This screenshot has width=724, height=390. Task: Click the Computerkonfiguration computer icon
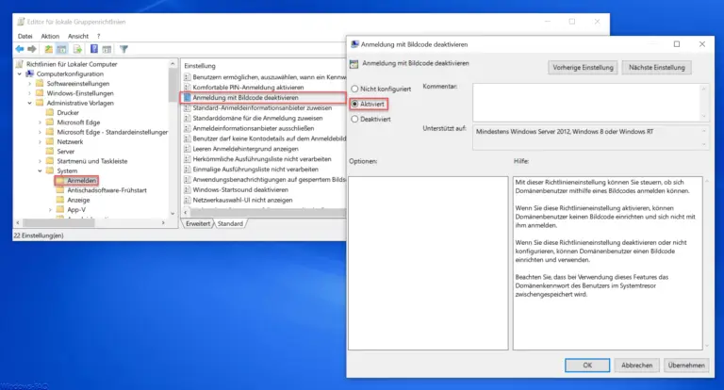30,73
